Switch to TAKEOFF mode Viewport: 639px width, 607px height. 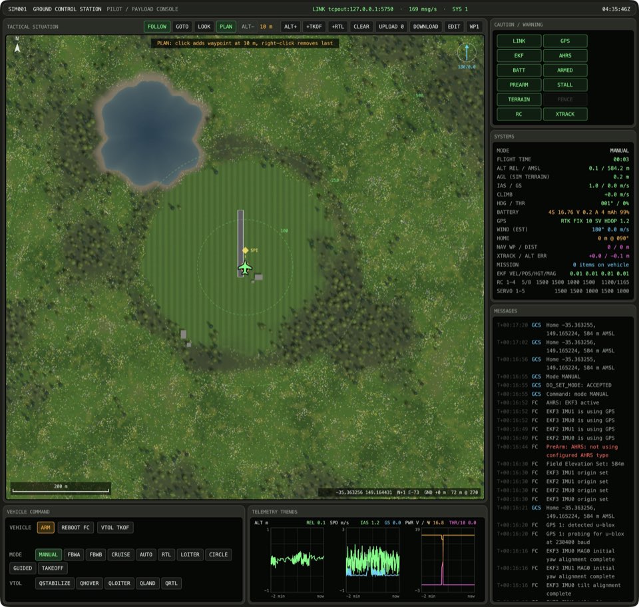[x=53, y=568]
